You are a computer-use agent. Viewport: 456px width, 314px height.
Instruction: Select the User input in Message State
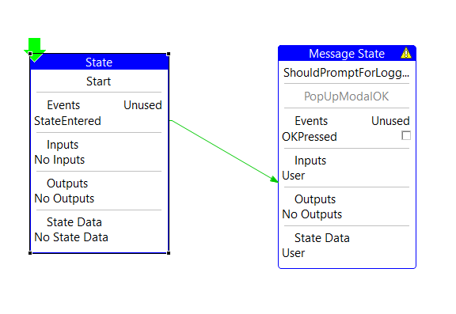(x=294, y=176)
